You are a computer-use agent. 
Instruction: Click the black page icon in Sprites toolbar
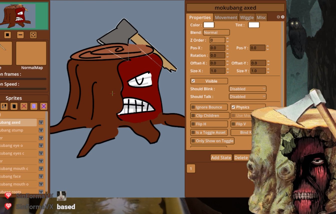[x=14, y=106]
